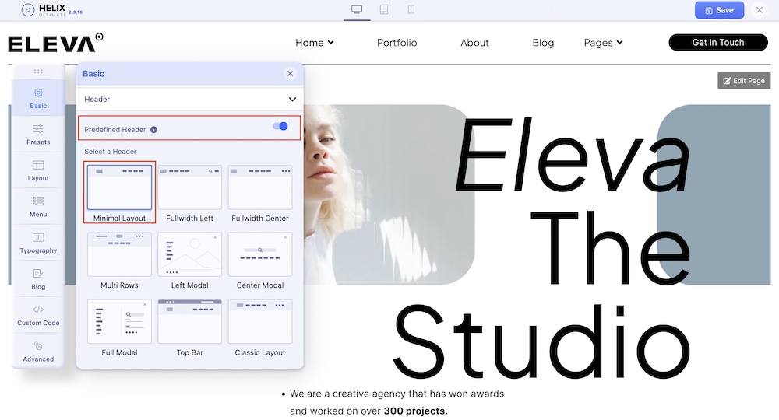Click the info icon beside Predefined Header
Image resolution: width=779 pixels, height=420 pixels.
154,130
